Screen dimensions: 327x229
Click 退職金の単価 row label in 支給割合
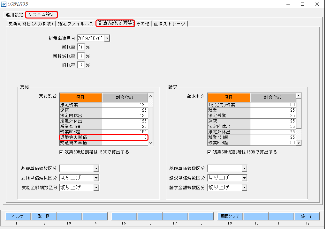click(81, 137)
